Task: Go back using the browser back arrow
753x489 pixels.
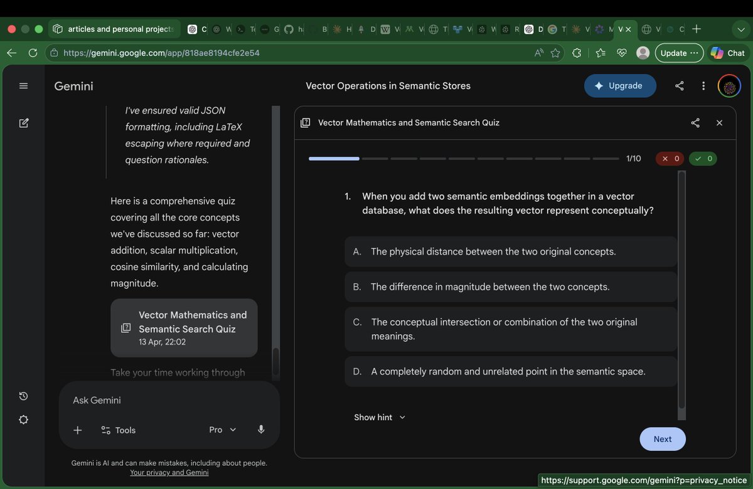Action: click(x=11, y=53)
